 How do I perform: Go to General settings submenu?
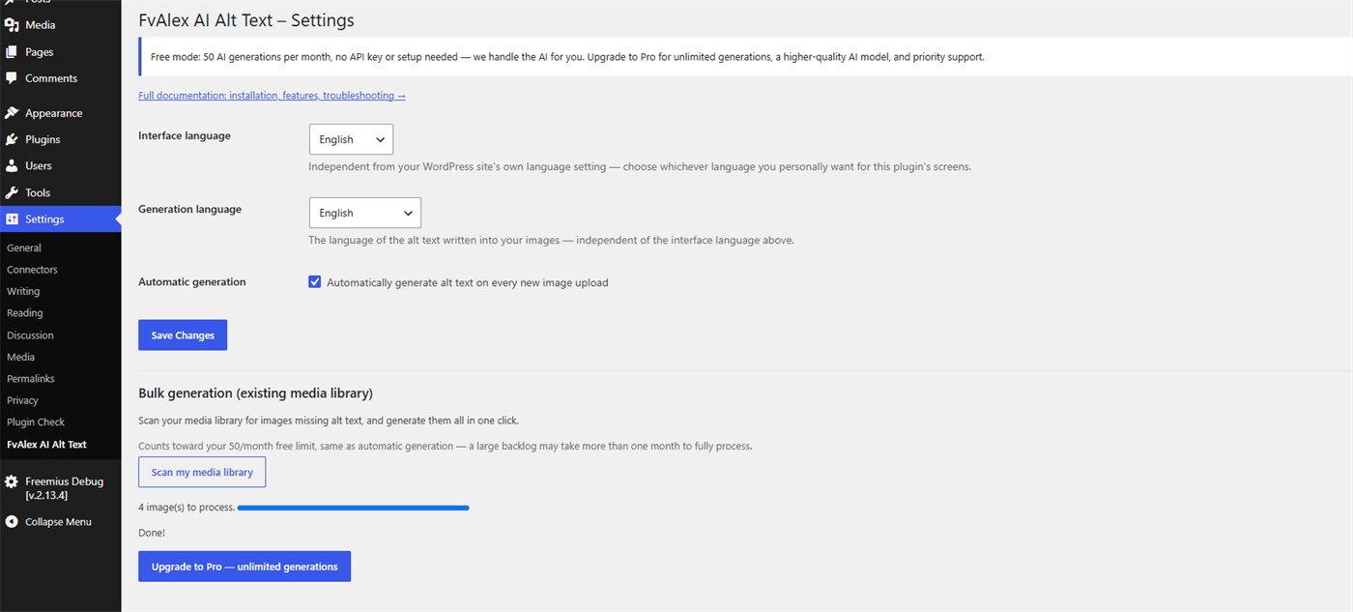(24, 248)
